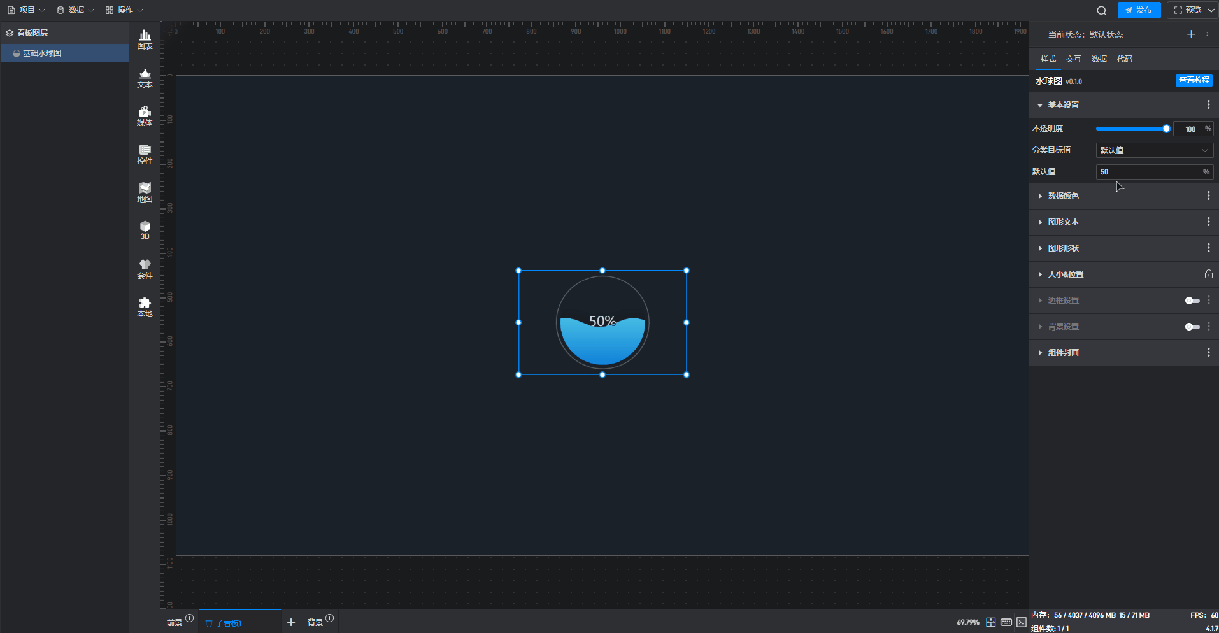Open the 地图 map components icon
This screenshot has width=1219, height=633.
[145, 192]
